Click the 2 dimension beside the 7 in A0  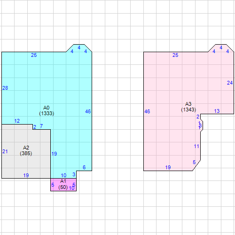pos(35,127)
